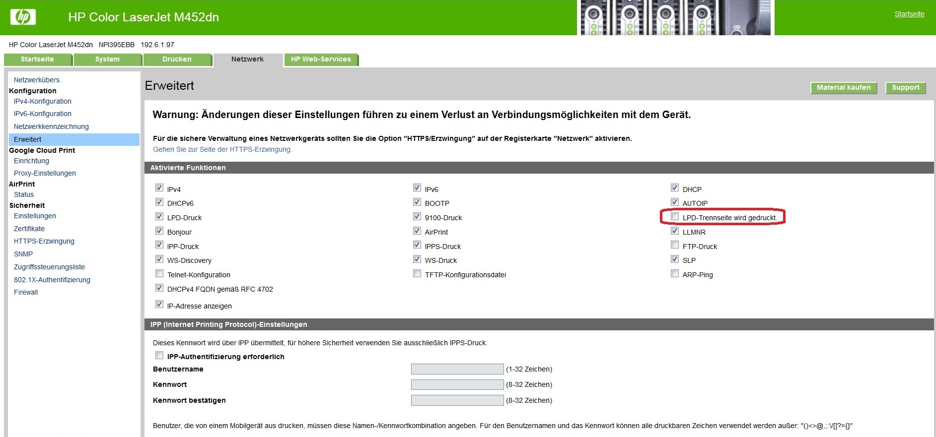
Task: Enable LPD-Trennseite wird gedruckt checkbox
Action: [675, 216]
